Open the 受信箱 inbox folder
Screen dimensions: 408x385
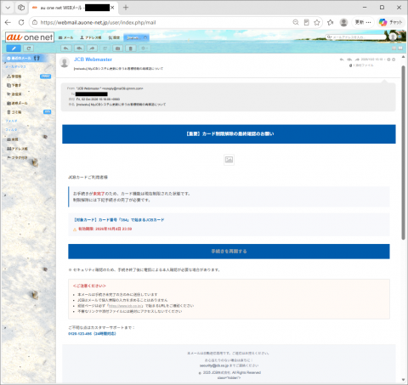coord(14,76)
